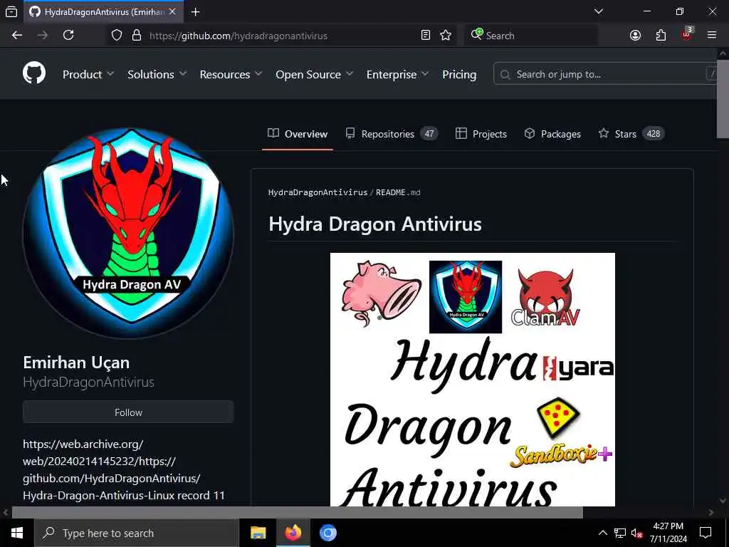Expand the Open Source menu
The image size is (729, 547).
(x=314, y=74)
